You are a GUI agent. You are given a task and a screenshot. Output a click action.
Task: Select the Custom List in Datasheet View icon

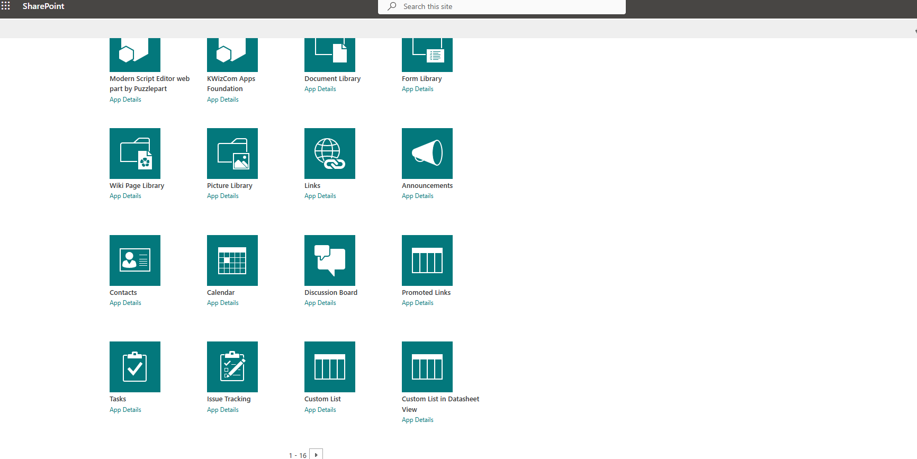point(427,367)
